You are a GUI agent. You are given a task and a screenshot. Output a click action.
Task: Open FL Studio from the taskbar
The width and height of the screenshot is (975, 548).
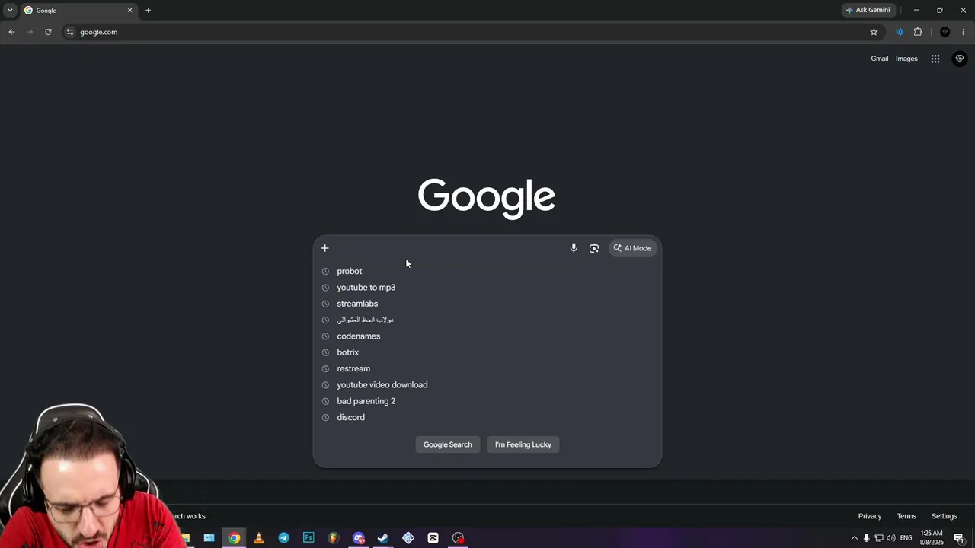tap(333, 538)
